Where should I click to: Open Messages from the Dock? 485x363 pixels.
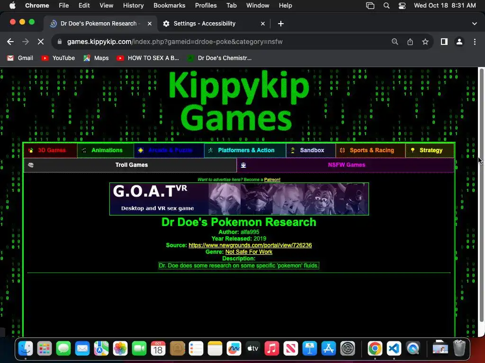click(x=63, y=349)
